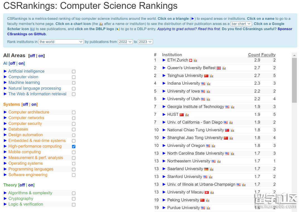Open the Saarland University chart icon
Image resolution: width=301 pixels, height=212 pixels.
[x=212, y=169]
